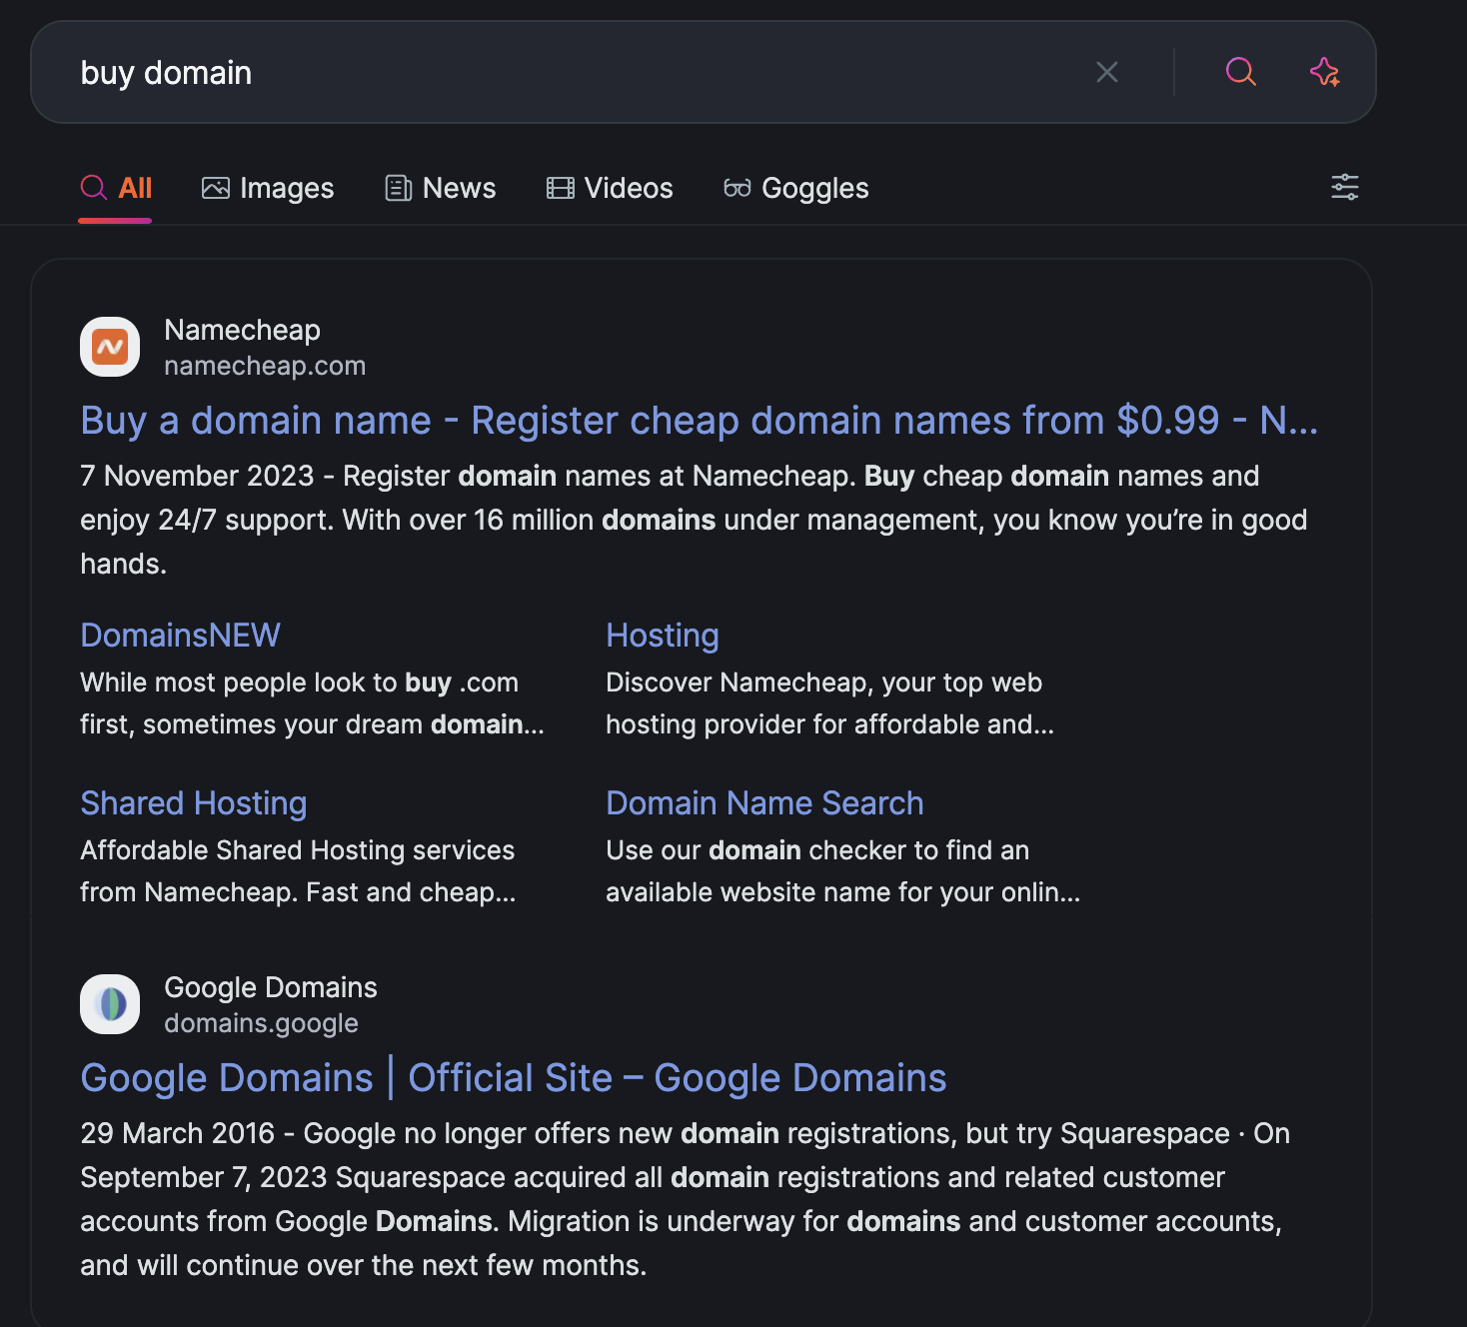Open the Shared Hosting sitelink
Viewport: 1467px width, 1327px height.
pos(194,803)
